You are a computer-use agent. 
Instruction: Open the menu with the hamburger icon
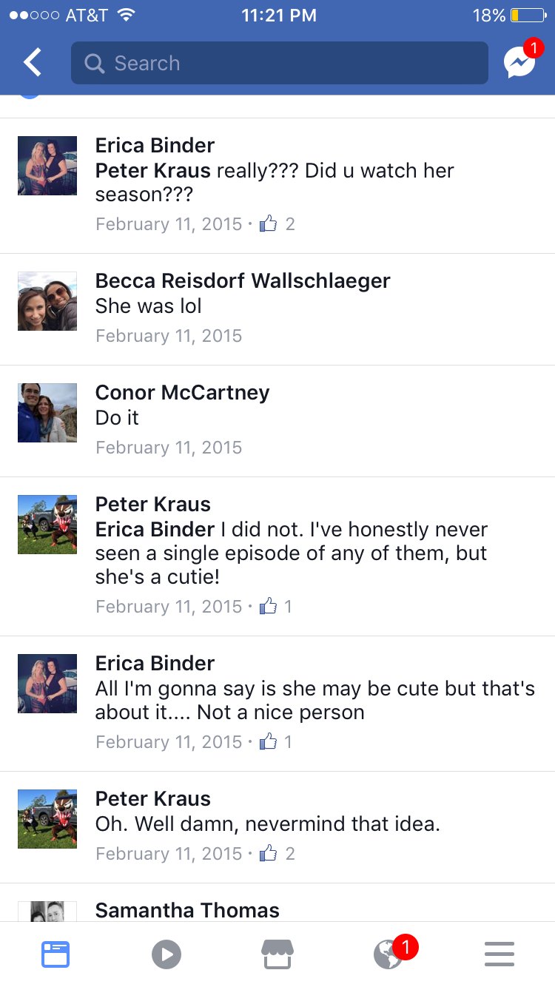(x=499, y=954)
